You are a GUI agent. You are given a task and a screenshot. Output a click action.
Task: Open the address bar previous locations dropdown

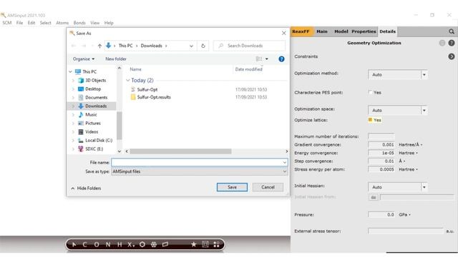(x=191, y=46)
